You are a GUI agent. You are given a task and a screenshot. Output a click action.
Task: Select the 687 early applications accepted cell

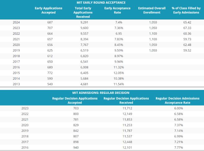[50, 22]
